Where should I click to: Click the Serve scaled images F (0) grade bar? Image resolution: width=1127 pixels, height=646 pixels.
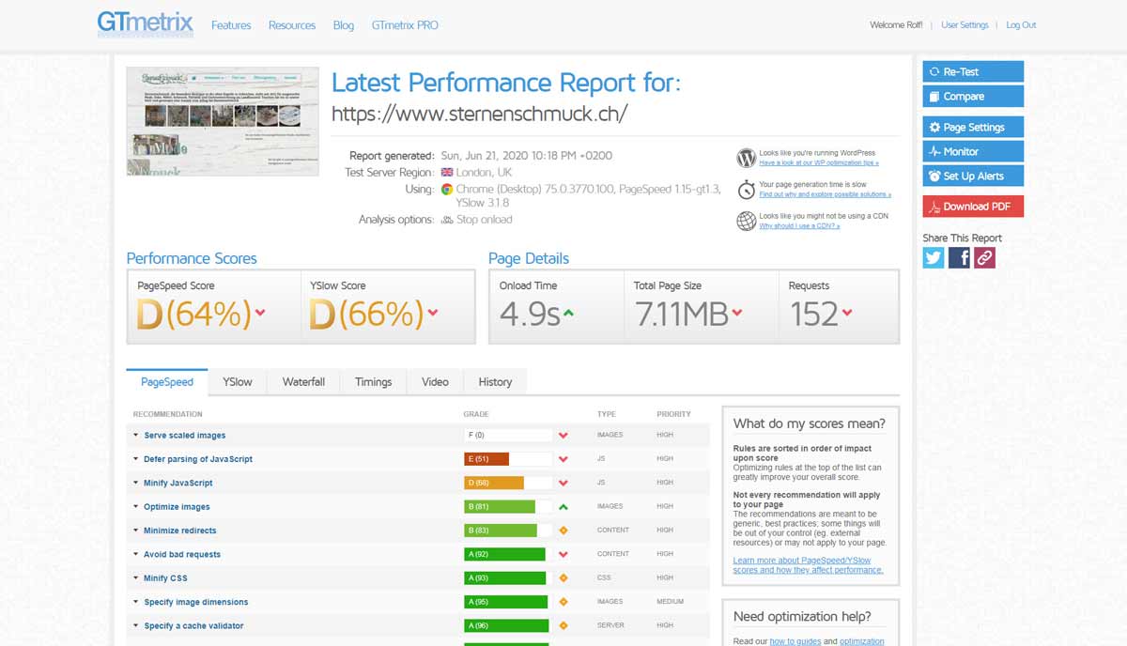click(x=508, y=436)
